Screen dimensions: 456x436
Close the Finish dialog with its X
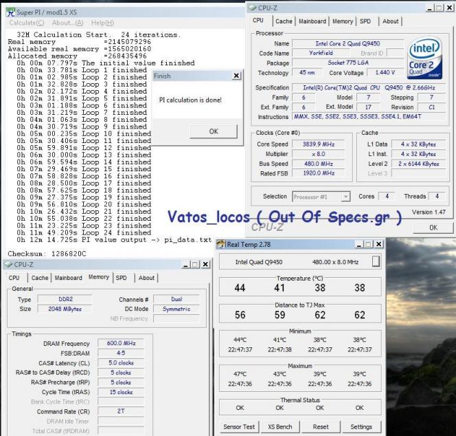(236, 76)
